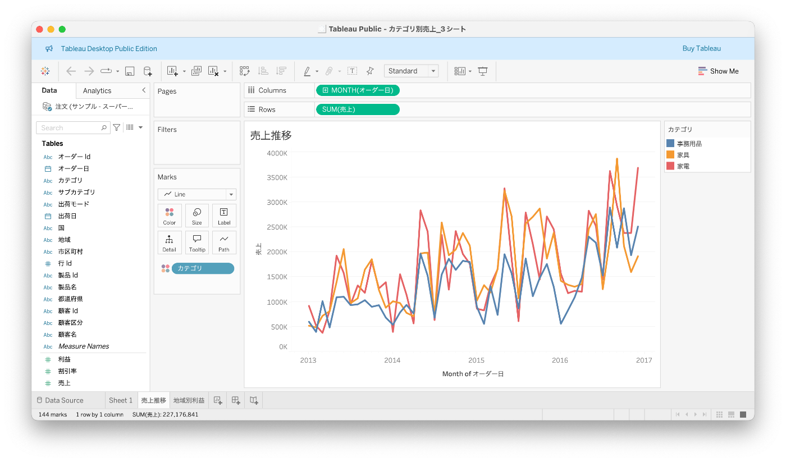Screen dimensions: 786x462
Task: Sort descending with the toolbar icon
Action: tap(281, 71)
